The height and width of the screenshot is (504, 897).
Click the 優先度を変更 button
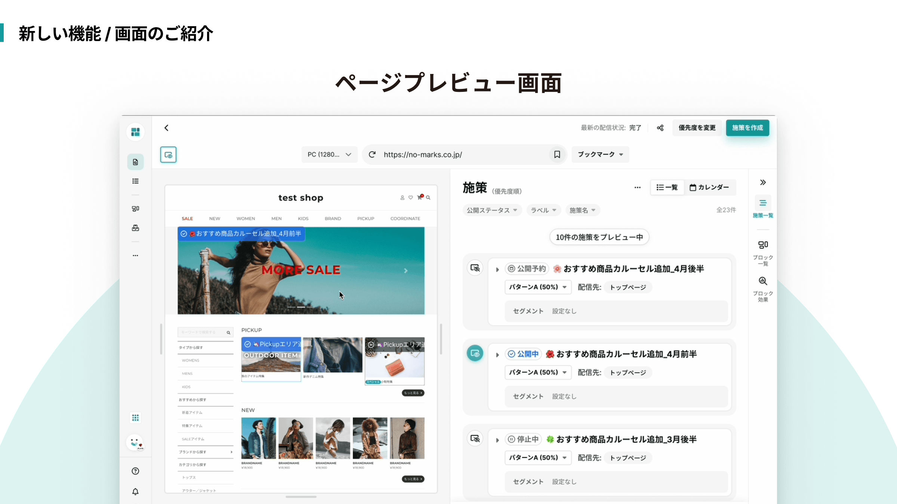click(x=697, y=128)
